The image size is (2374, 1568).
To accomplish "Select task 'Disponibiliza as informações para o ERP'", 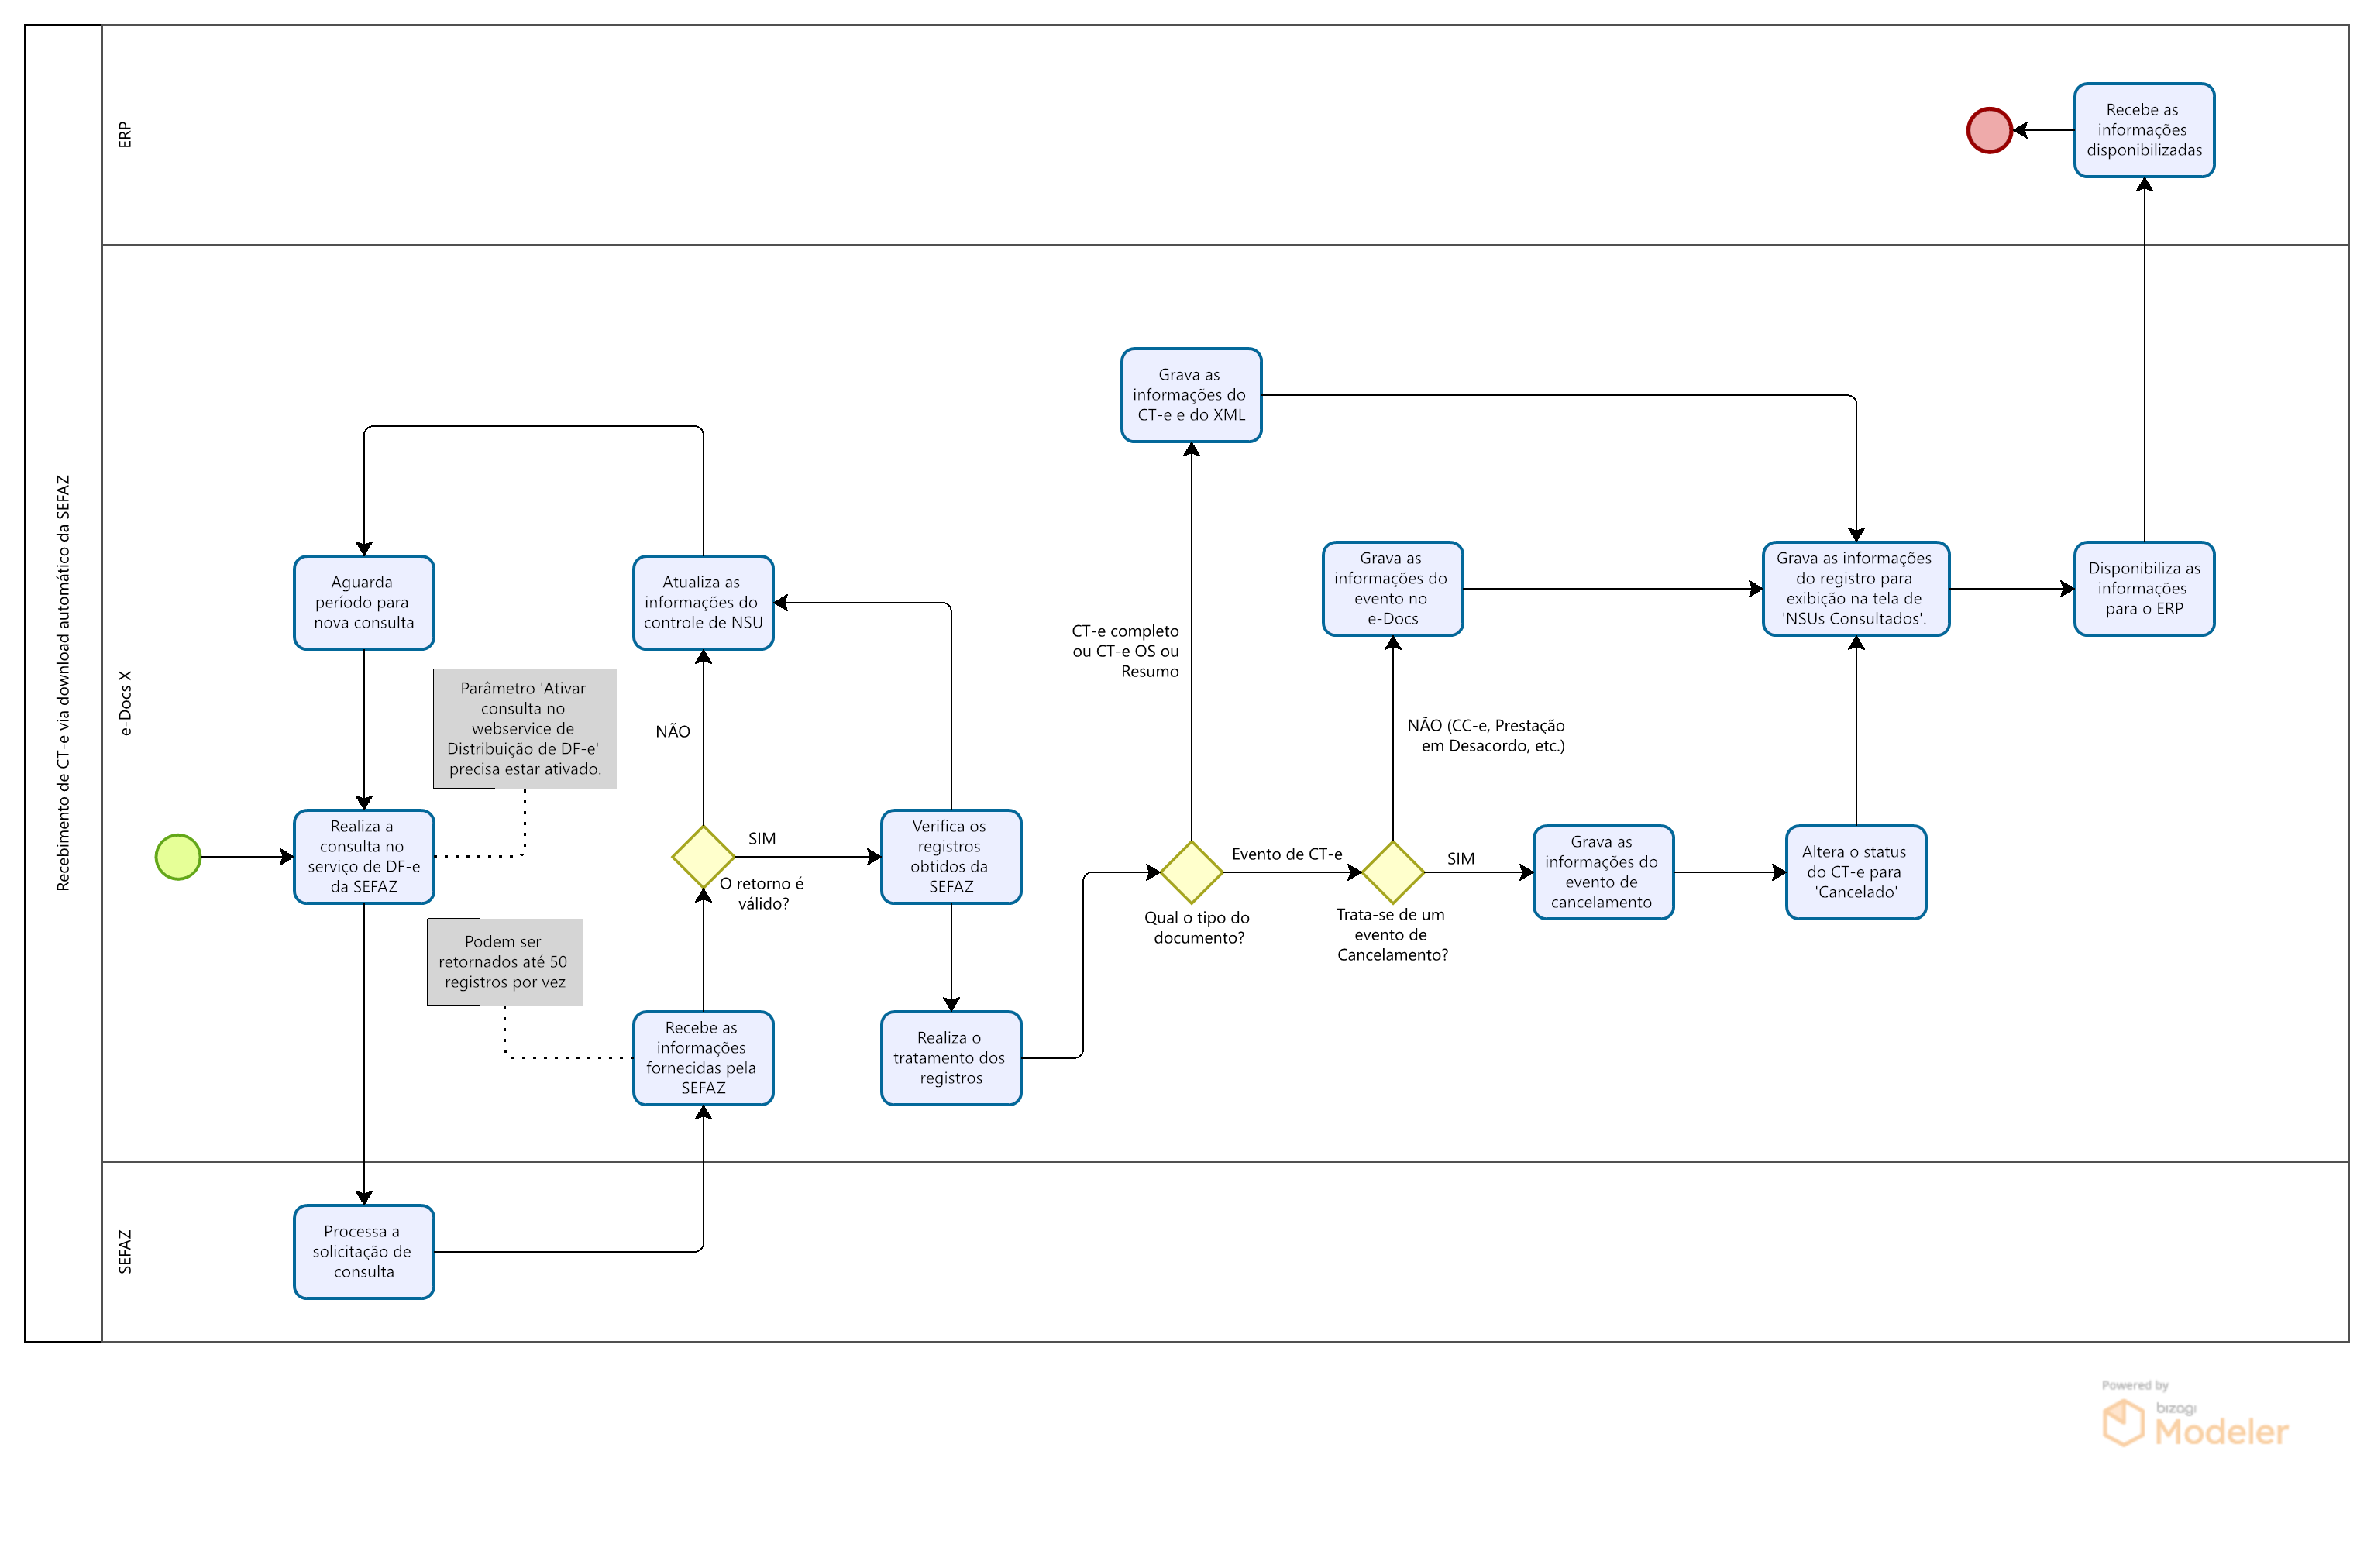I will (x=2144, y=589).
